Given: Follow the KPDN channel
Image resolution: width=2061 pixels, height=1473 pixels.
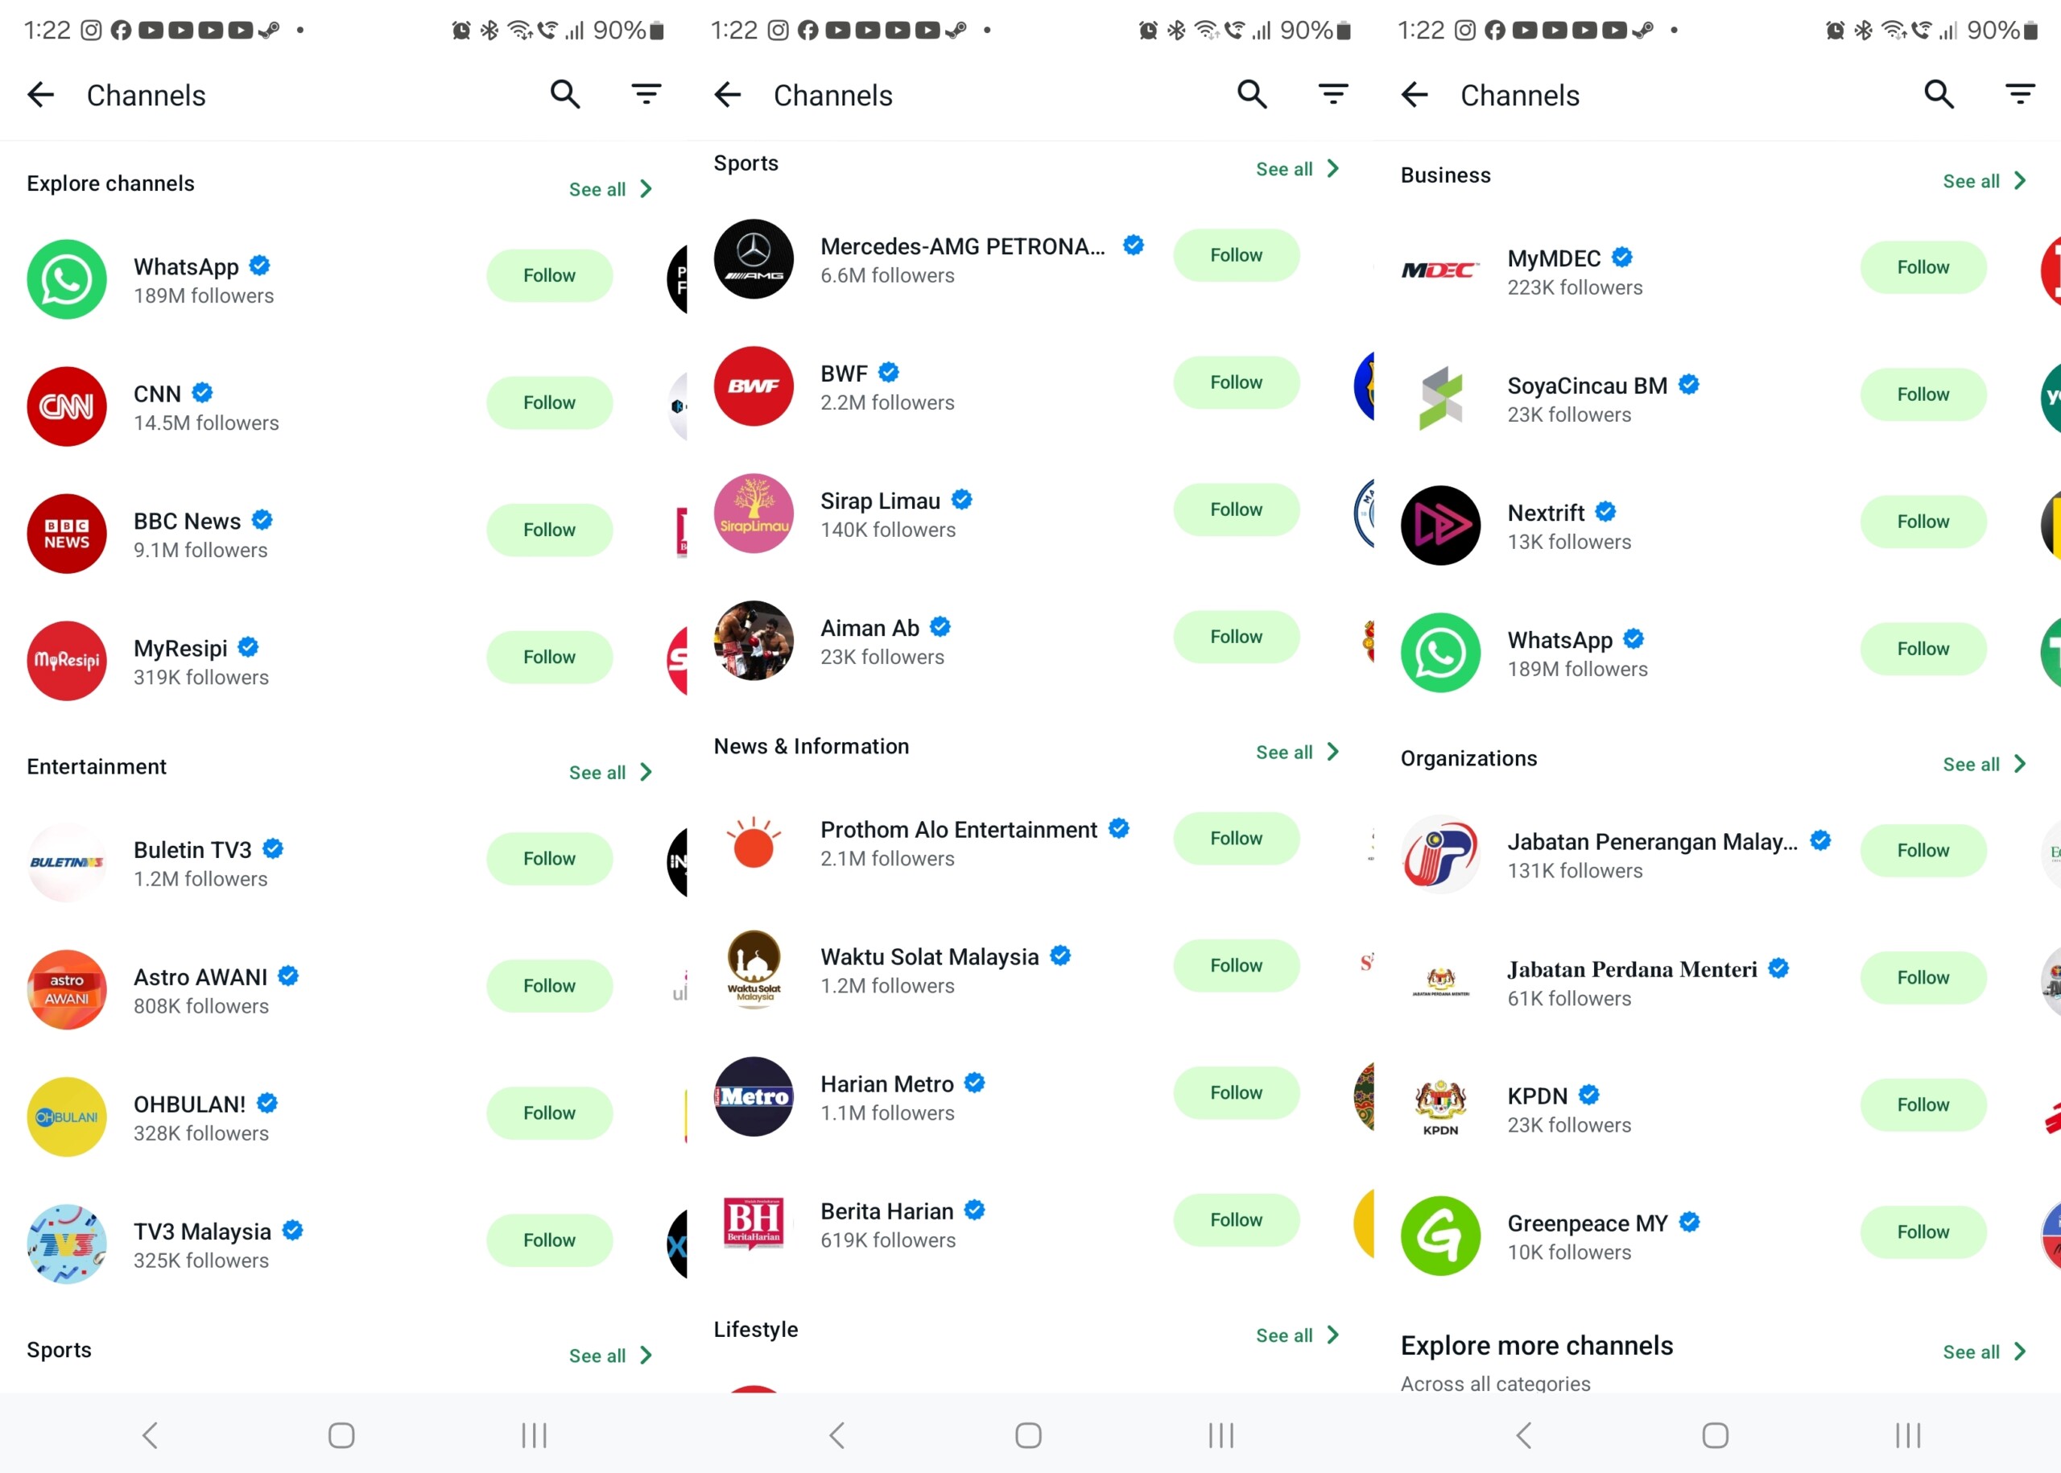Looking at the screenshot, I should tap(1923, 1104).
